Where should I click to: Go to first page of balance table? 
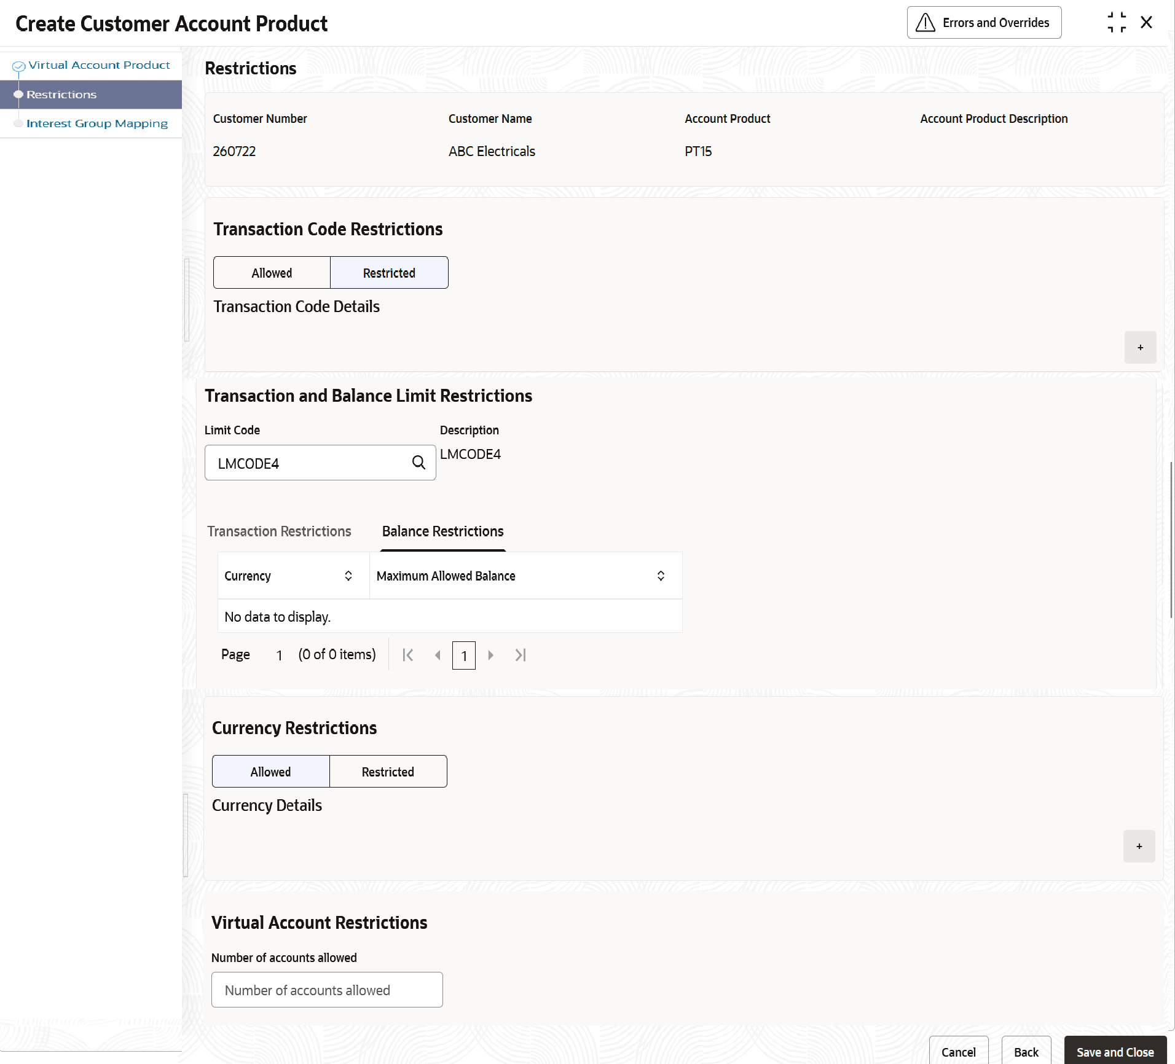[x=407, y=655]
